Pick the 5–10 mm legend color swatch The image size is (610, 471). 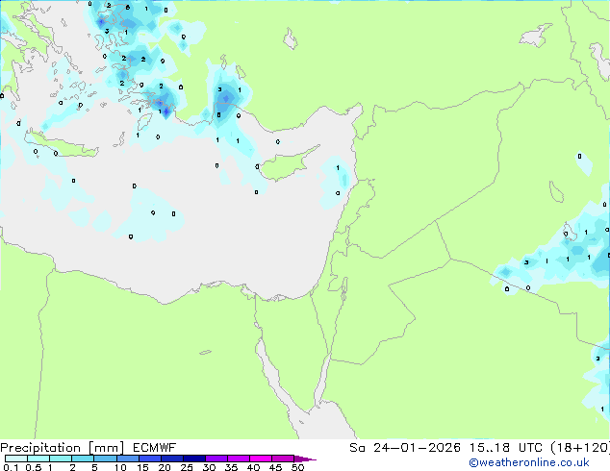(x=105, y=459)
